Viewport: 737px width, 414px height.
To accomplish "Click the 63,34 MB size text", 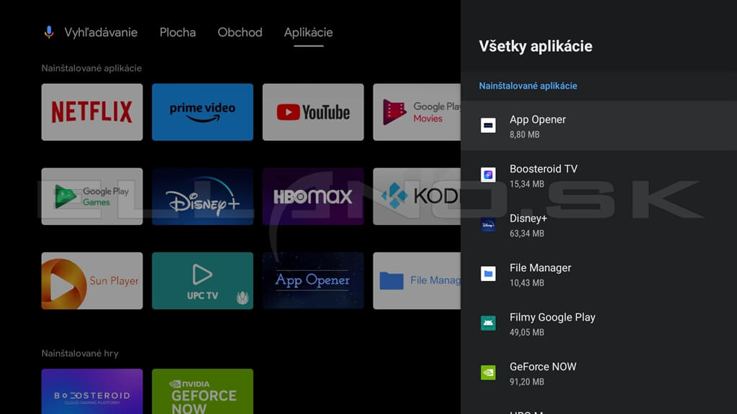I will 527,234.
